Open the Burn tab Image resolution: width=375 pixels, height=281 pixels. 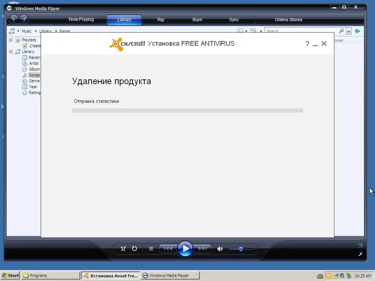coord(197,20)
